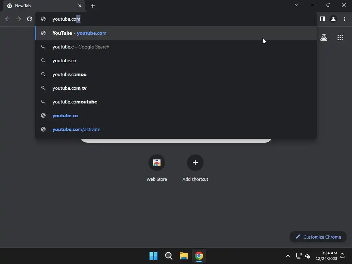Open Search Labs flask icon
The width and height of the screenshot is (352, 264).
pos(324,37)
